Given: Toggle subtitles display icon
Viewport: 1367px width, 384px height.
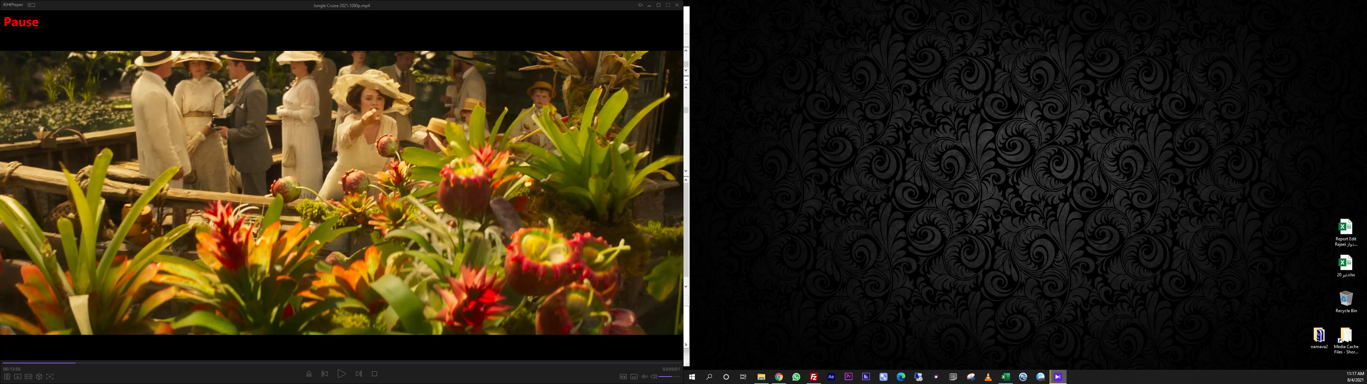Looking at the screenshot, I should coord(634,377).
